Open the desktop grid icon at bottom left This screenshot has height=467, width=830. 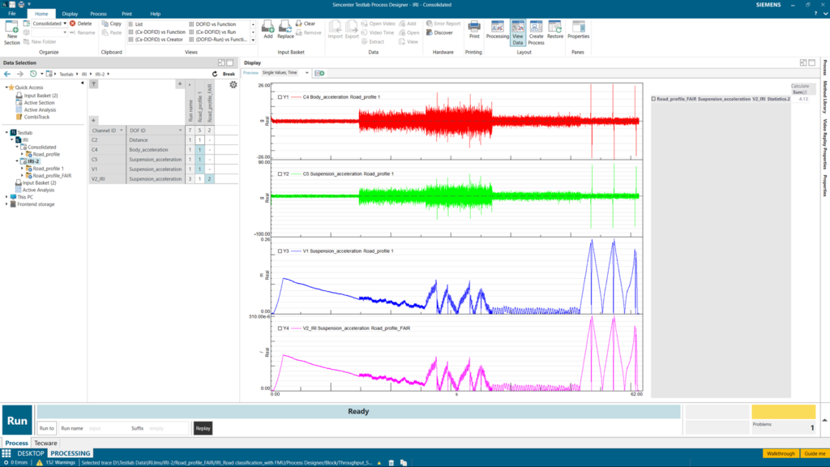pos(6,453)
